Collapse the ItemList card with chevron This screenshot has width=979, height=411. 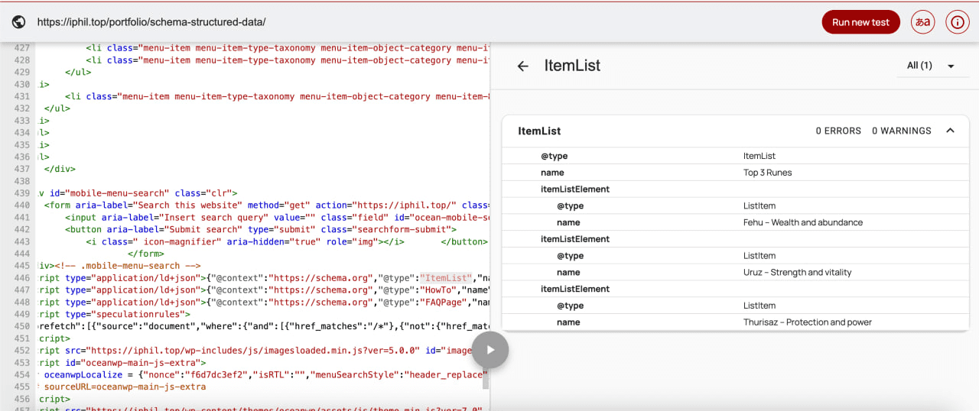950,131
